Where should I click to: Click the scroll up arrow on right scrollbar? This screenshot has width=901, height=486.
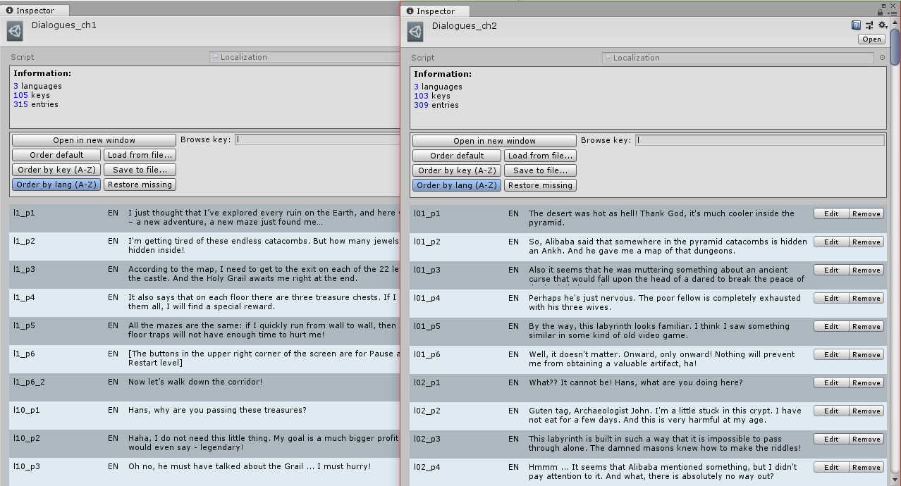895,21
